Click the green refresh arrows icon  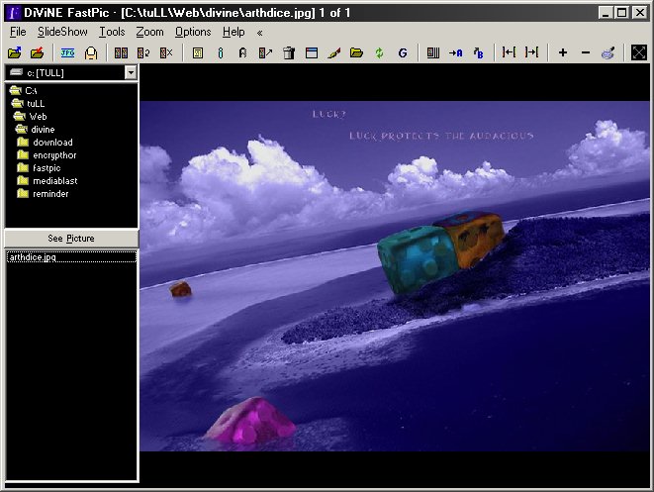point(379,52)
